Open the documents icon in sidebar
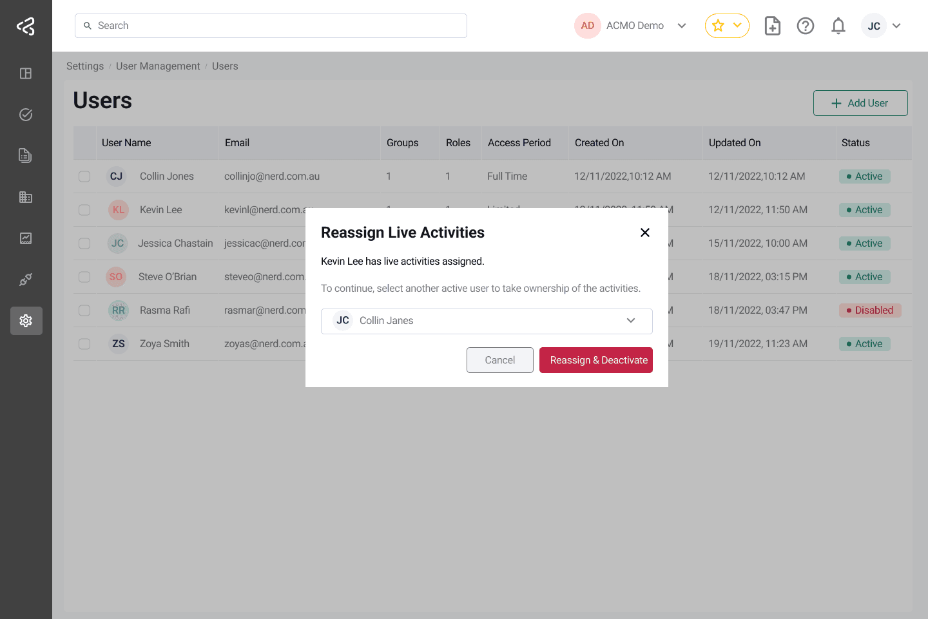This screenshot has width=928, height=619. (x=26, y=156)
